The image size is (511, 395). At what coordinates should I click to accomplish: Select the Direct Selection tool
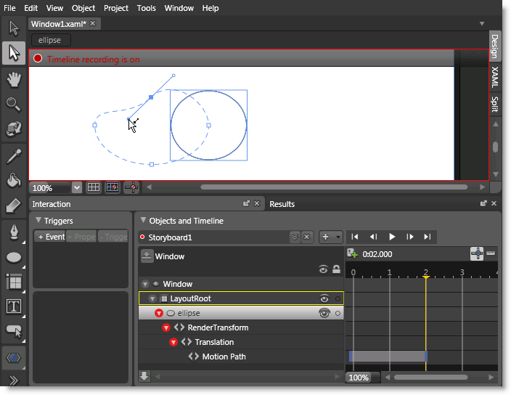tap(14, 53)
